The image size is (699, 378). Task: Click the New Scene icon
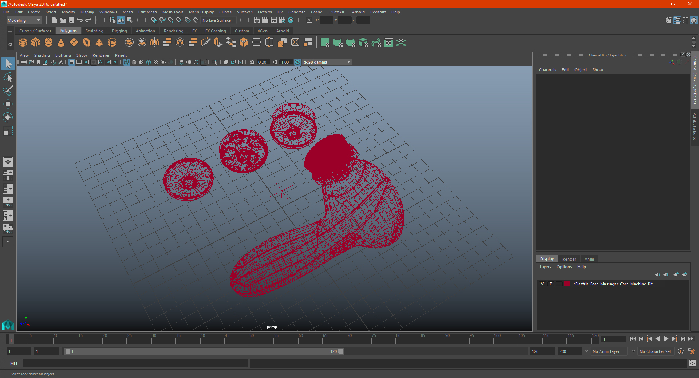54,20
